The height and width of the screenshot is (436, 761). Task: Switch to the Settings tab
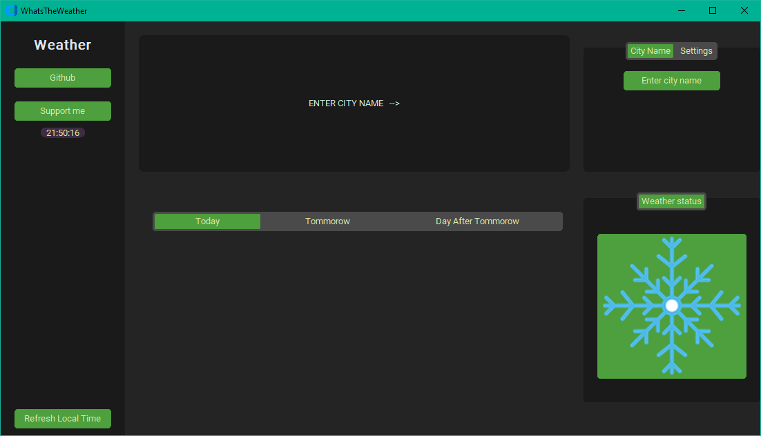pos(696,51)
